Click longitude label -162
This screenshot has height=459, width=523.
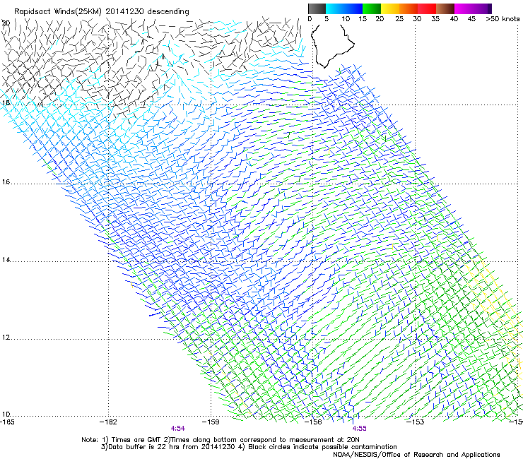[108, 422]
